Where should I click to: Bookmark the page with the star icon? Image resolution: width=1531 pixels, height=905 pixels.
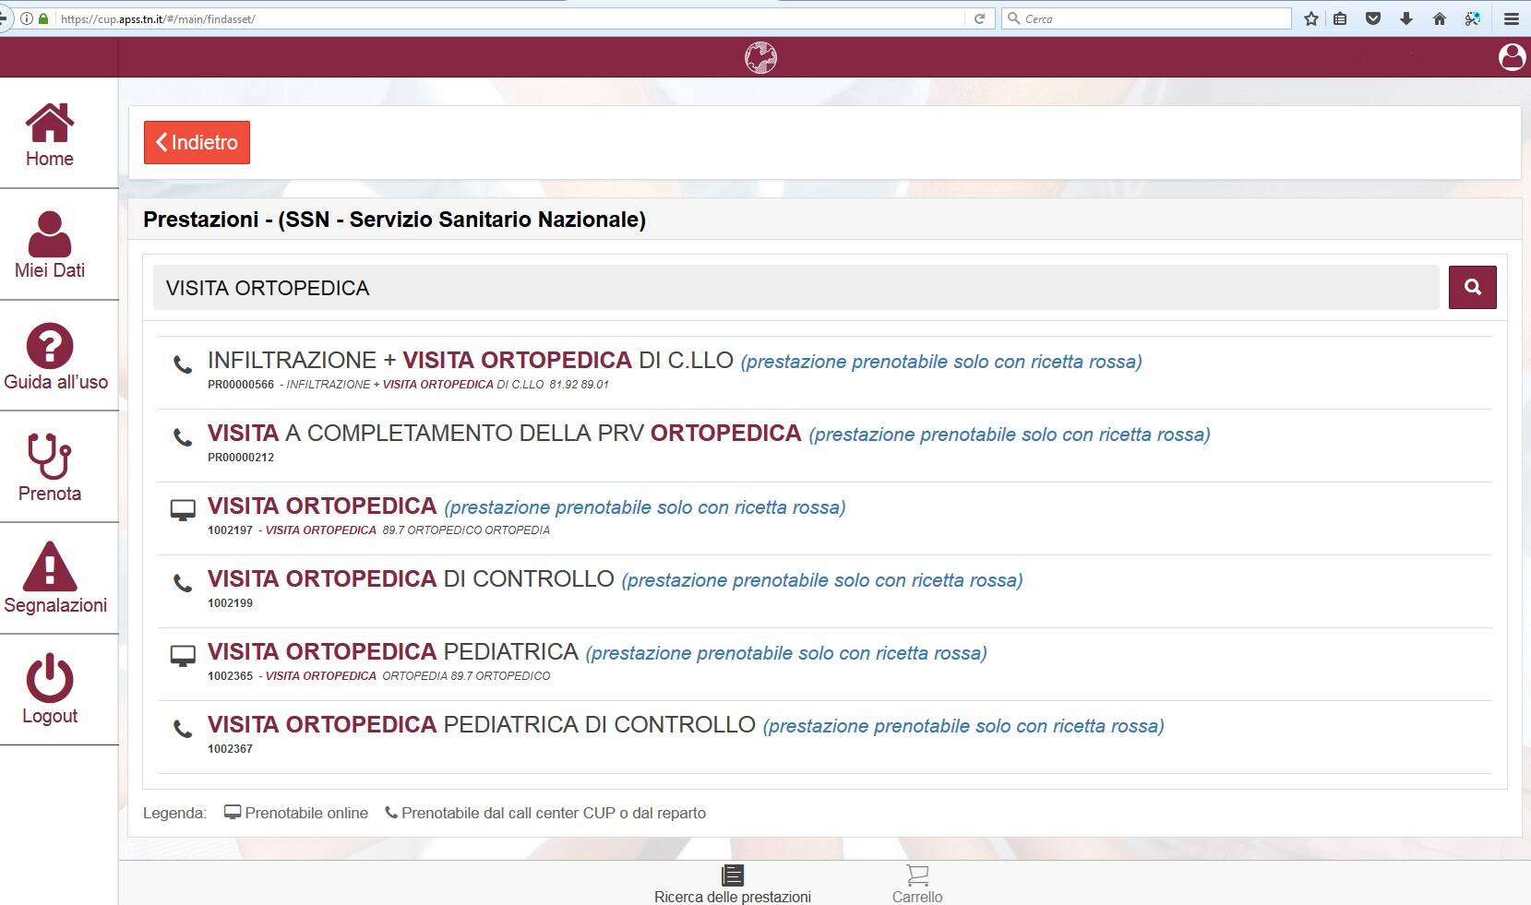(x=1310, y=18)
